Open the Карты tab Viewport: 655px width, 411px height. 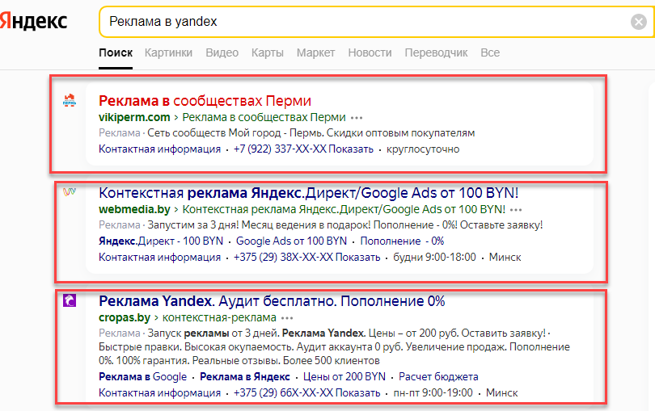point(268,53)
